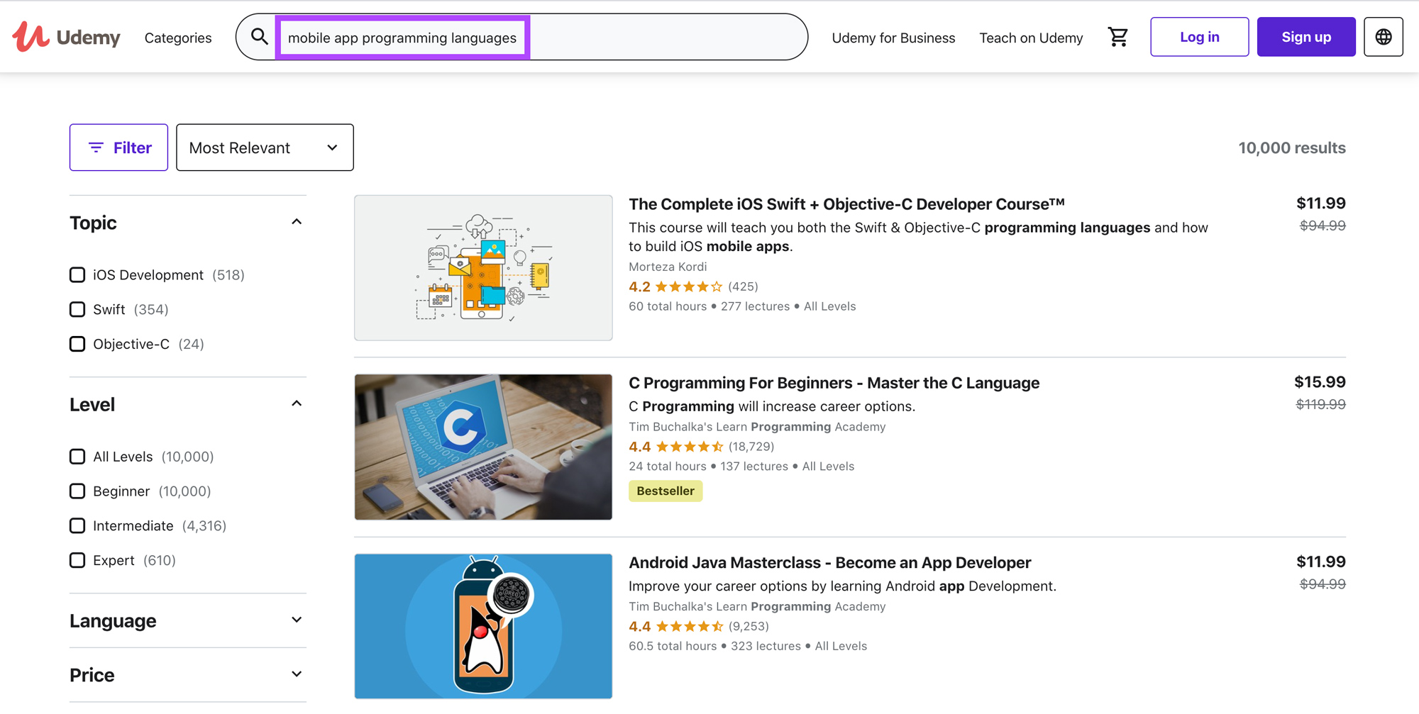Go to Udemy for Business
This screenshot has width=1419, height=714.
(893, 38)
